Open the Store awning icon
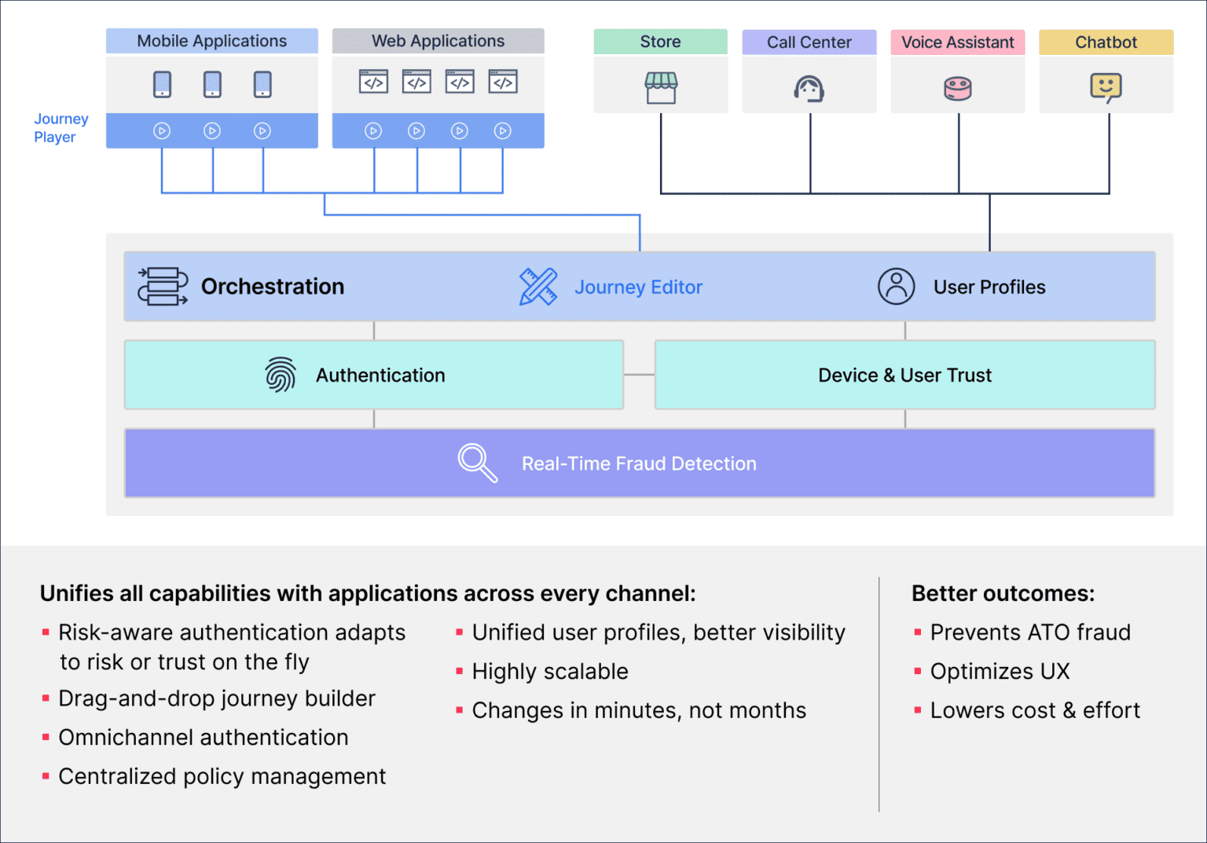This screenshot has width=1207, height=843. coord(661,86)
